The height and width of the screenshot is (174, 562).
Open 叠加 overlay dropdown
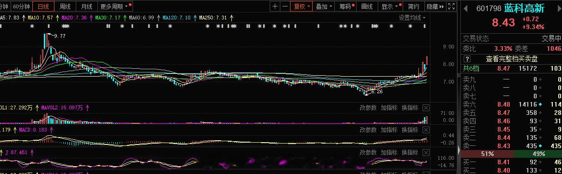tap(324, 6)
